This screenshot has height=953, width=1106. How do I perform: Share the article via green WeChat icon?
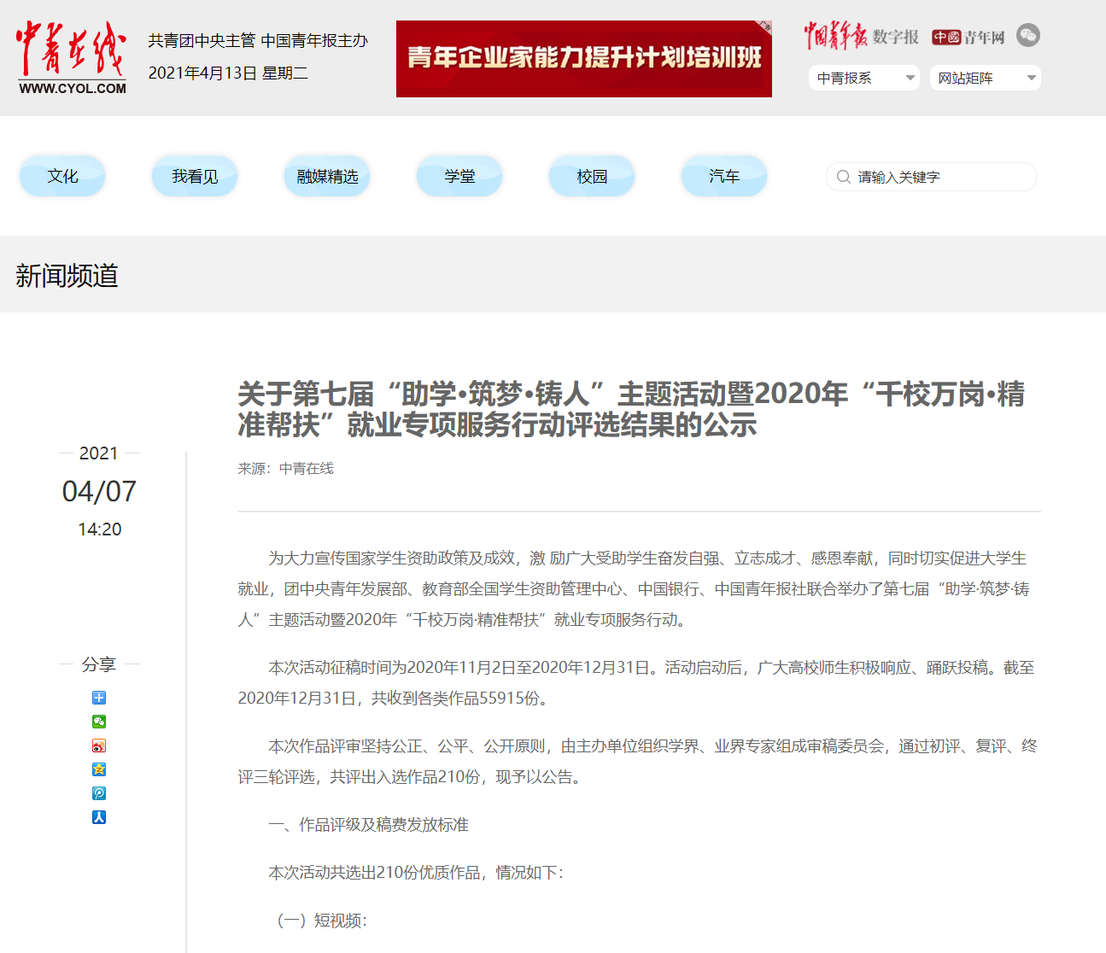point(99,722)
